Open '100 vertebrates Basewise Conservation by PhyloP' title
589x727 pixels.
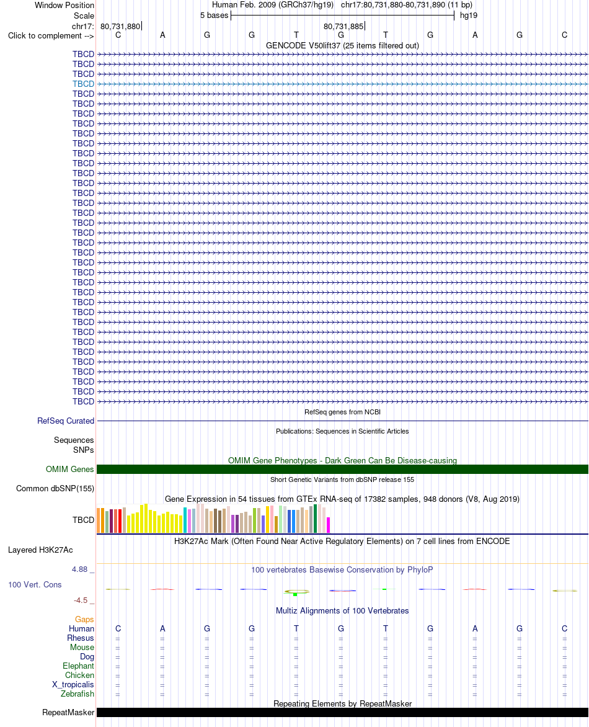tap(342, 570)
